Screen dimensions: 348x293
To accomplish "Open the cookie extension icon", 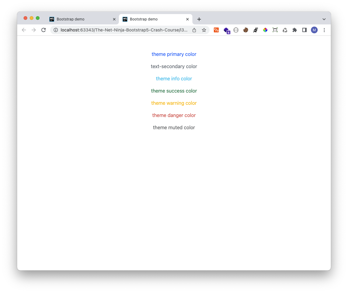I will click(x=246, y=30).
